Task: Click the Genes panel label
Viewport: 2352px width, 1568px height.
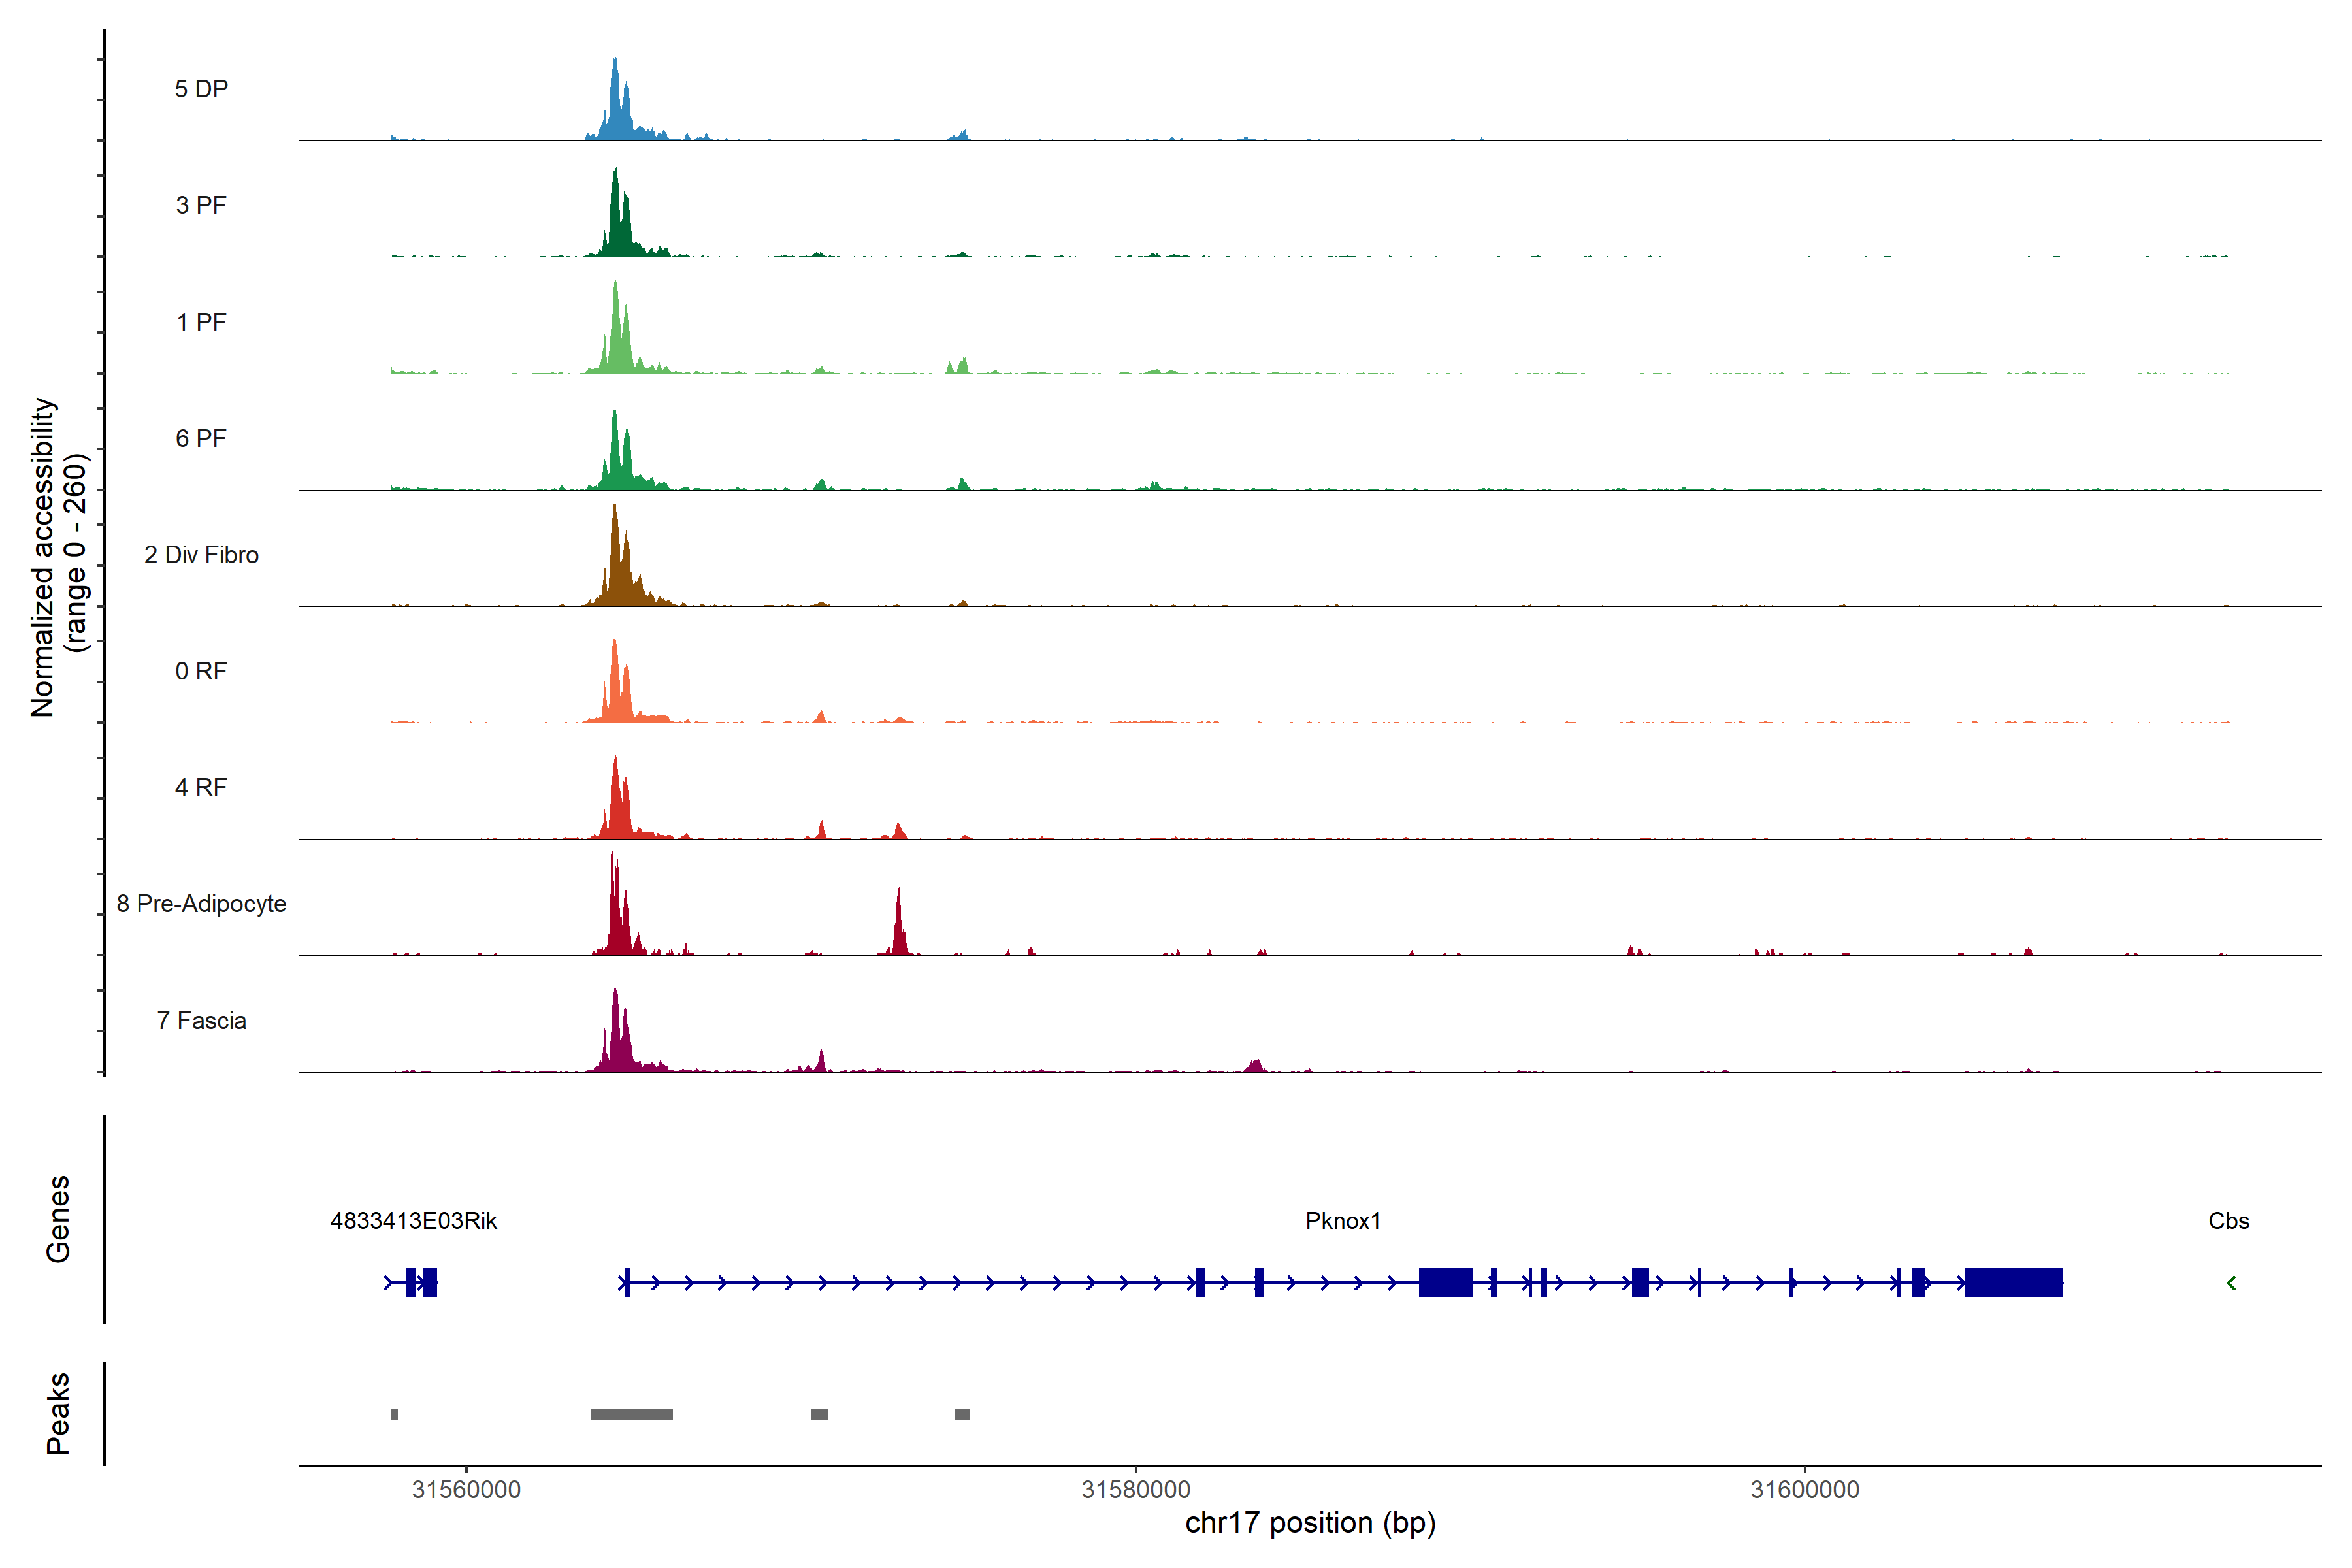Action: click(58, 1218)
